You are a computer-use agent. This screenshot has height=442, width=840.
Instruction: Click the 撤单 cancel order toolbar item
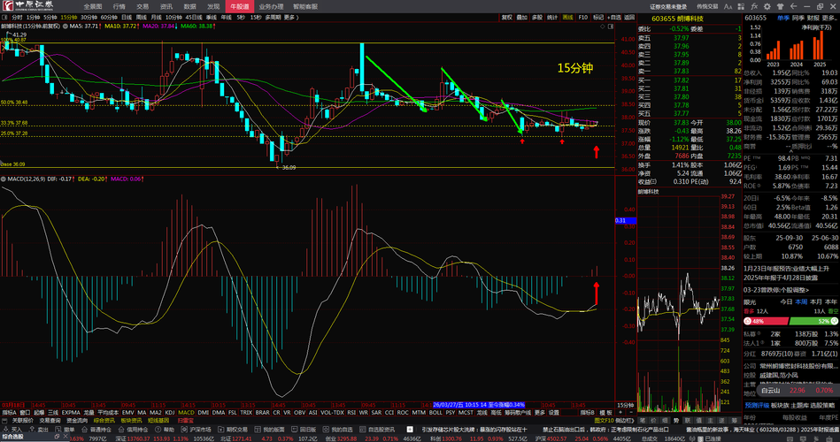click(66, 430)
